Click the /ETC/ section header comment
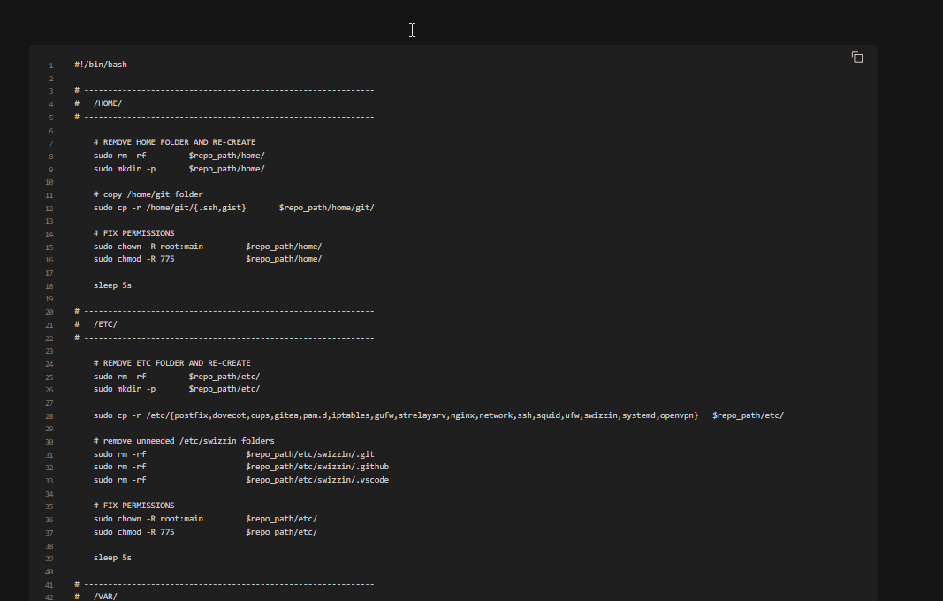This screenshot has height=601, width=943. (103, 323)
